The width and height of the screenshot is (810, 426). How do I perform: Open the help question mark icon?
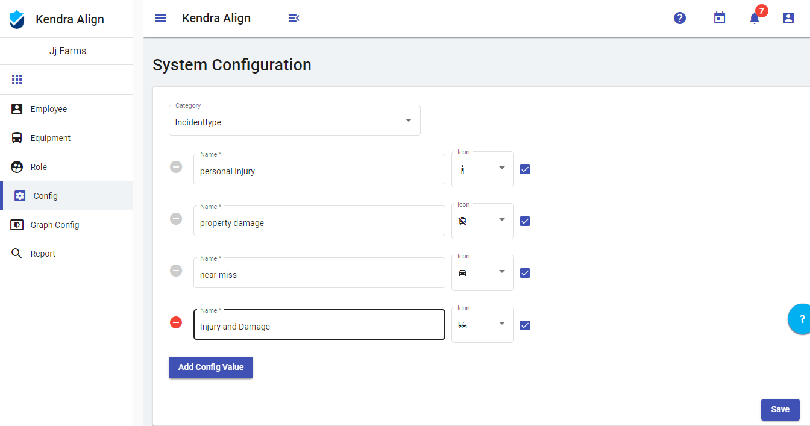pos(680,18)
